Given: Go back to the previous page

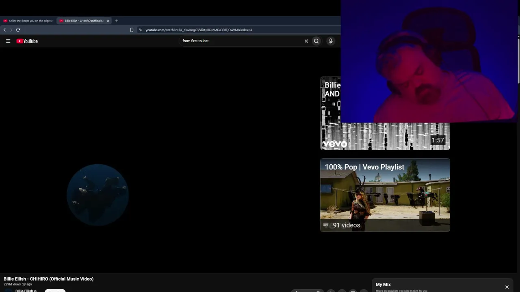Looking at the screenshot, I should tap(4, 30).
